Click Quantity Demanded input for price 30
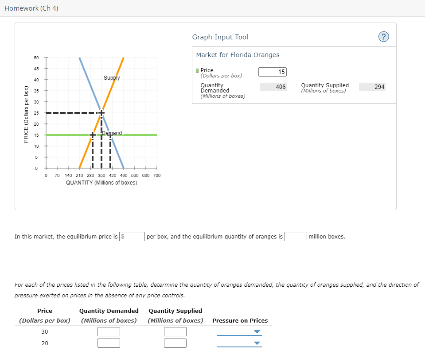Image resolution: width=425 pixels, height=354 pixels. coord(109,331)
